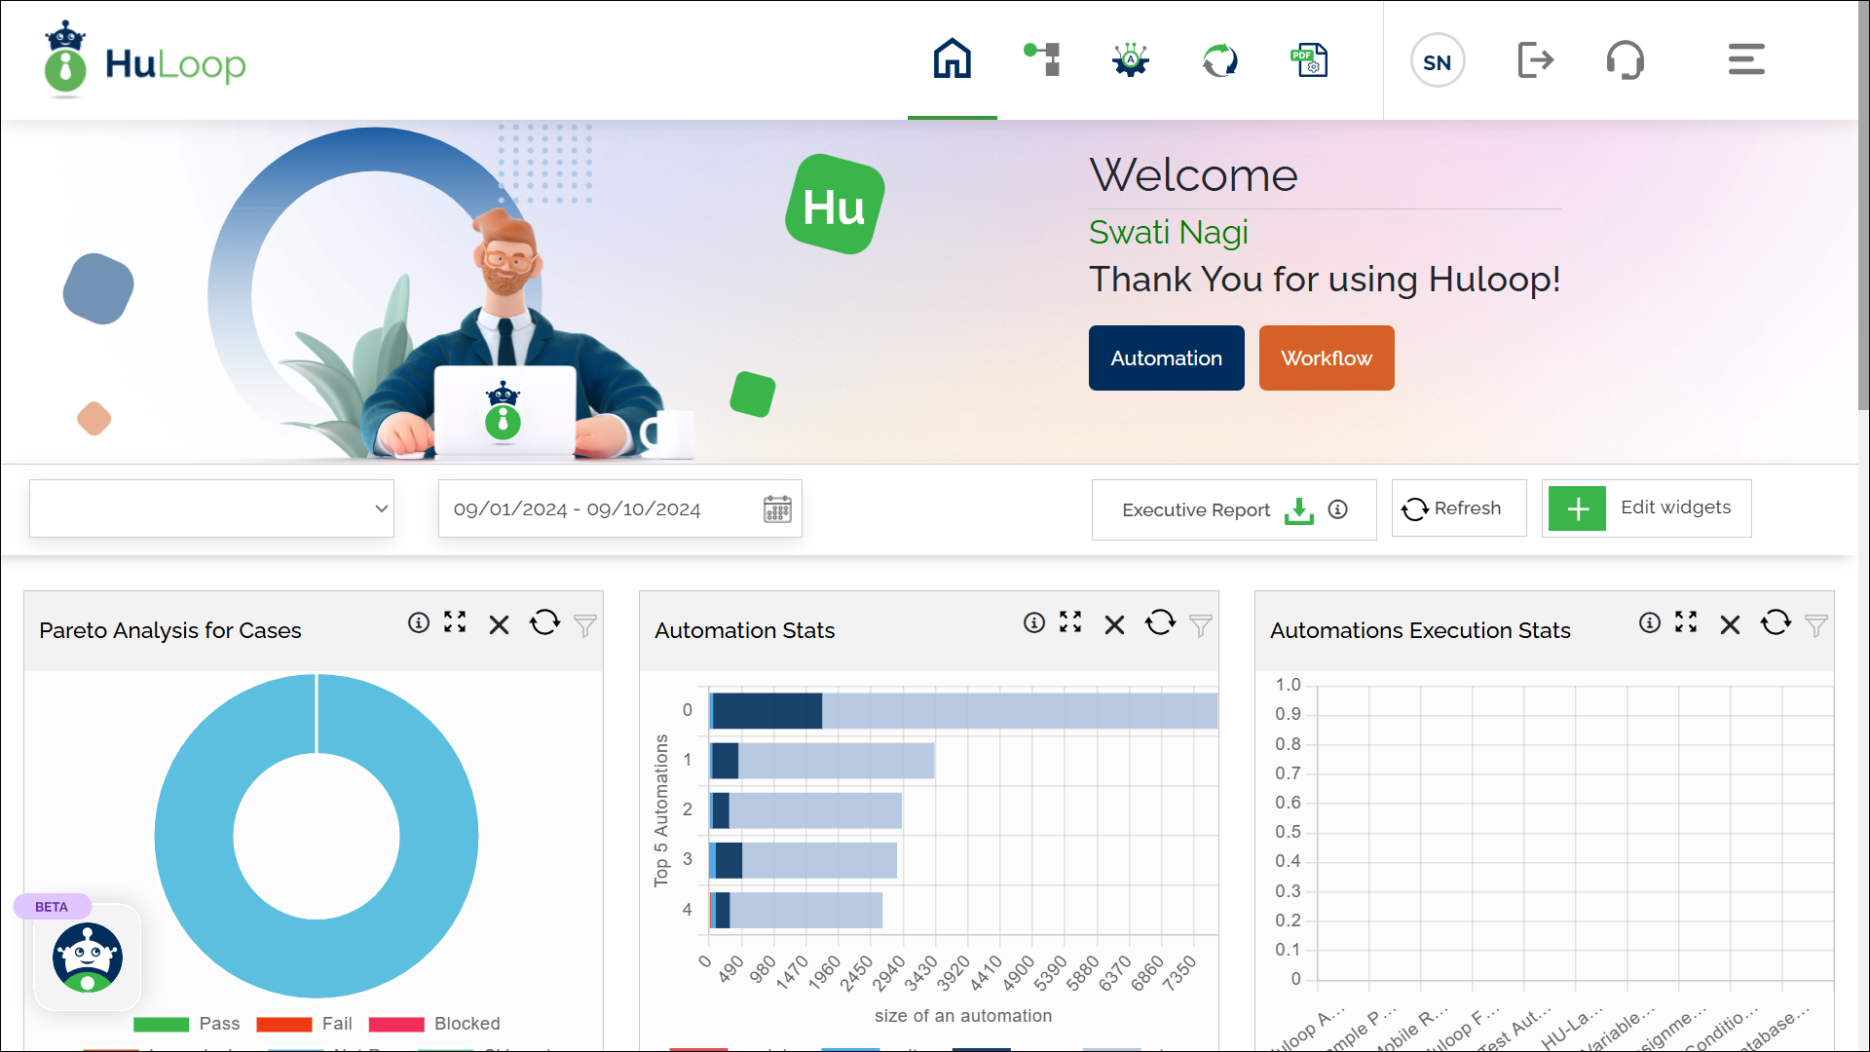
Task: Open the BETA chatbot assistant
Action: [x=88, y=957]
